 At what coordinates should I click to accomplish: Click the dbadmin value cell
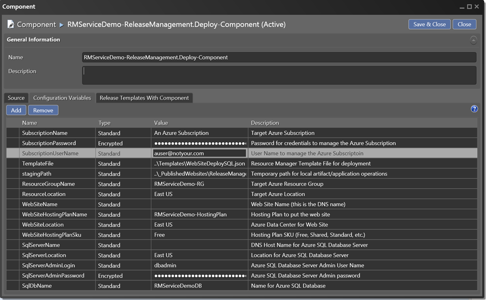(x=200, y=265)
